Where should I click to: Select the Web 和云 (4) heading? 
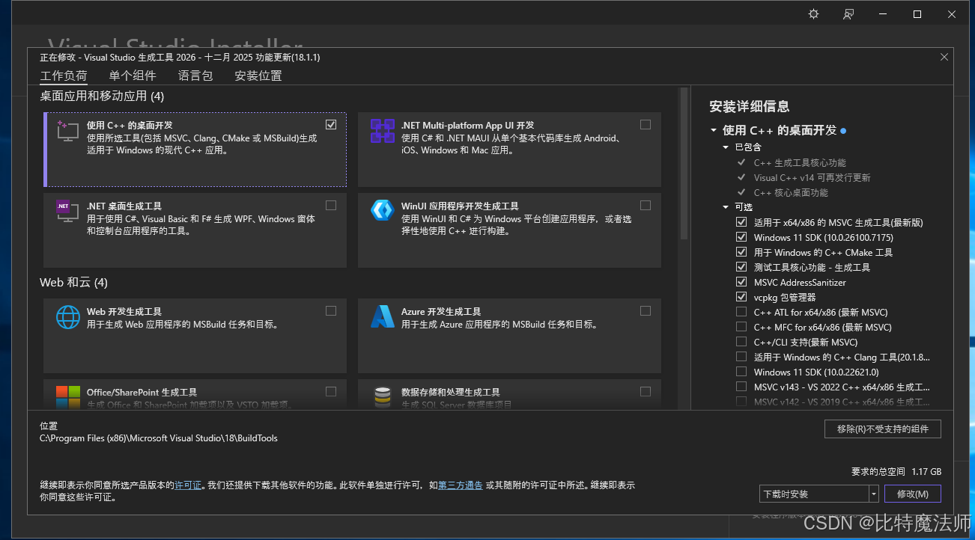point(74,283)
